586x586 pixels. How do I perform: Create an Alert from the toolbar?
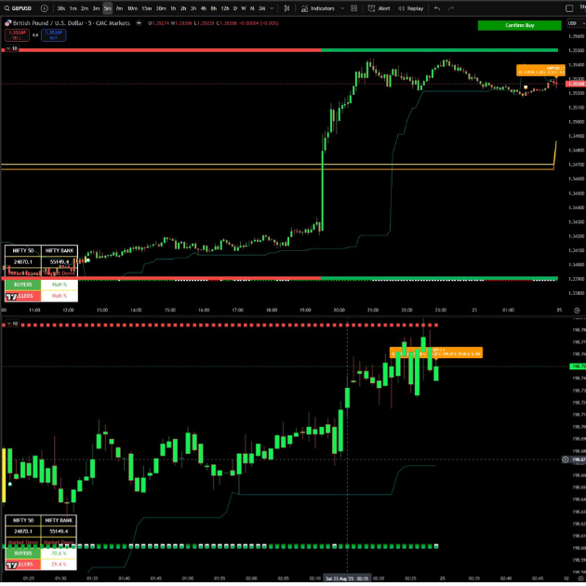pos(381,8)
